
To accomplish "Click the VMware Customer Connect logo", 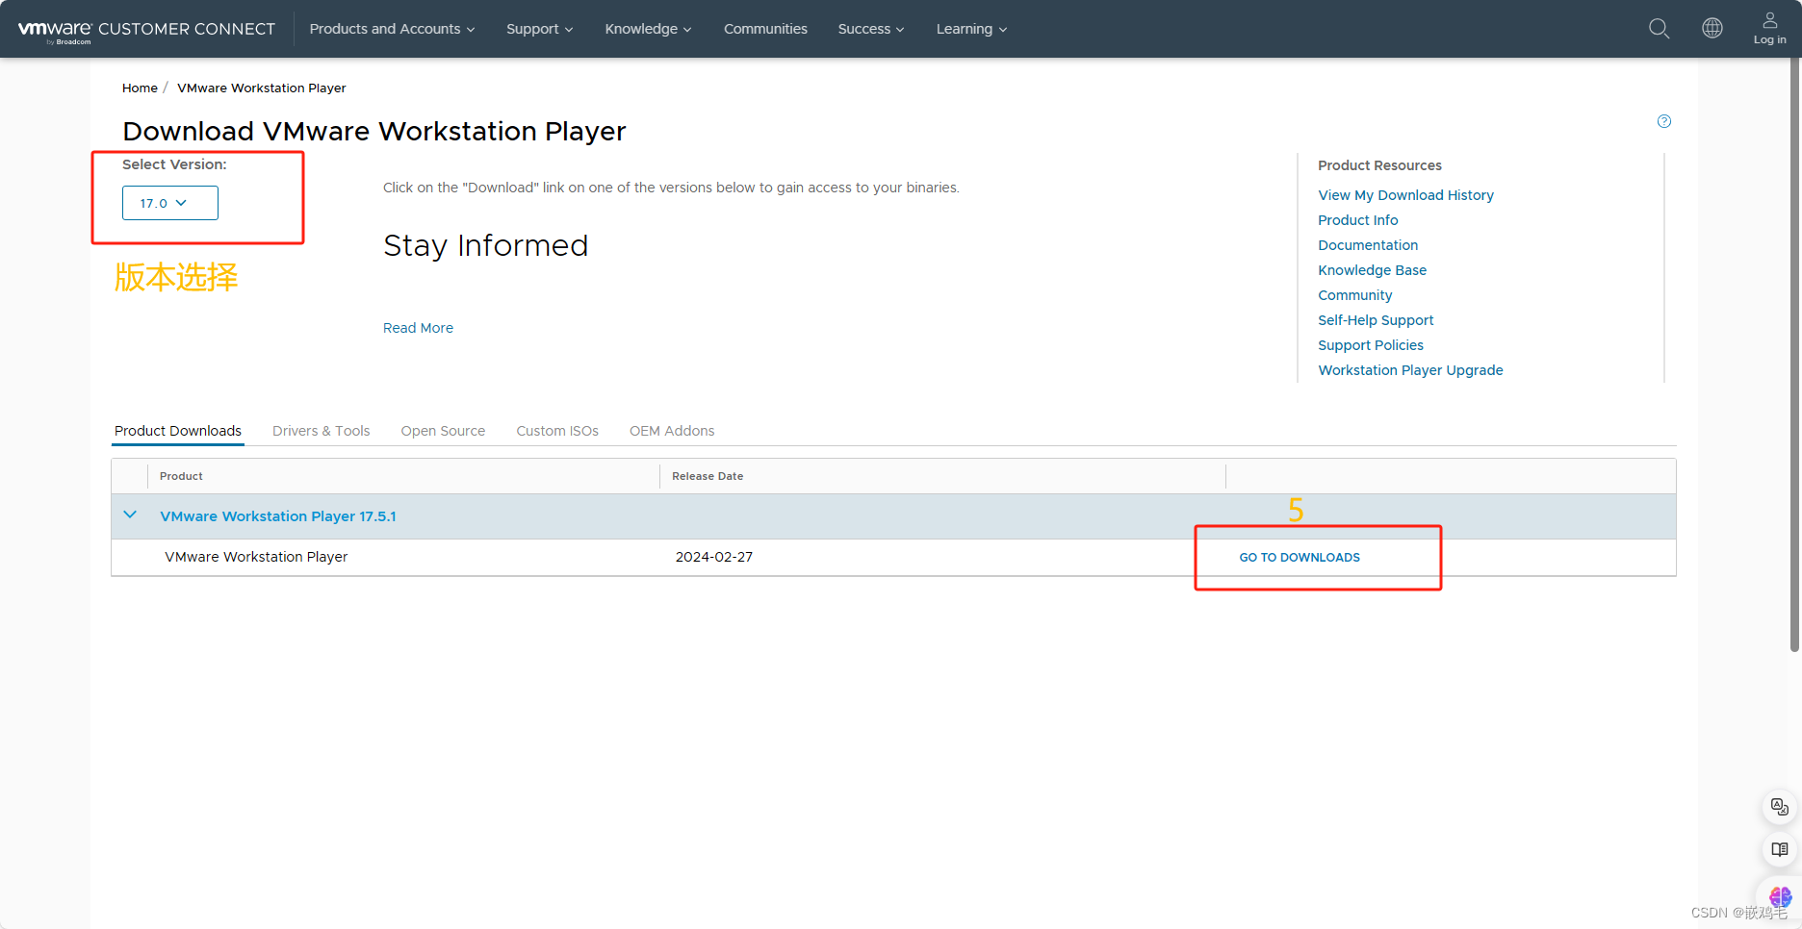I will coord(146,30).
